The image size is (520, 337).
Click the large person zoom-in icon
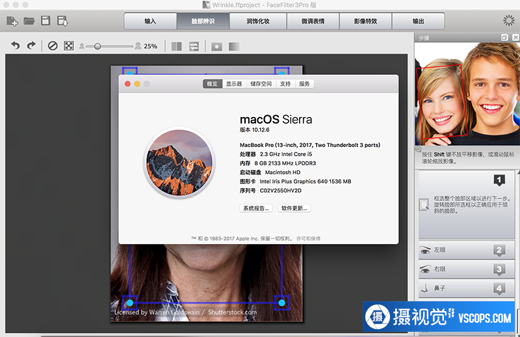coord(138,46)
